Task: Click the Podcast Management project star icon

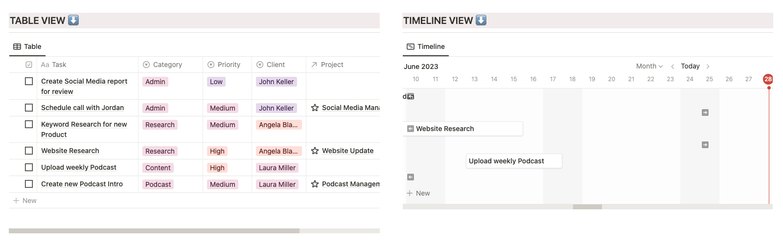Action: 315,184
